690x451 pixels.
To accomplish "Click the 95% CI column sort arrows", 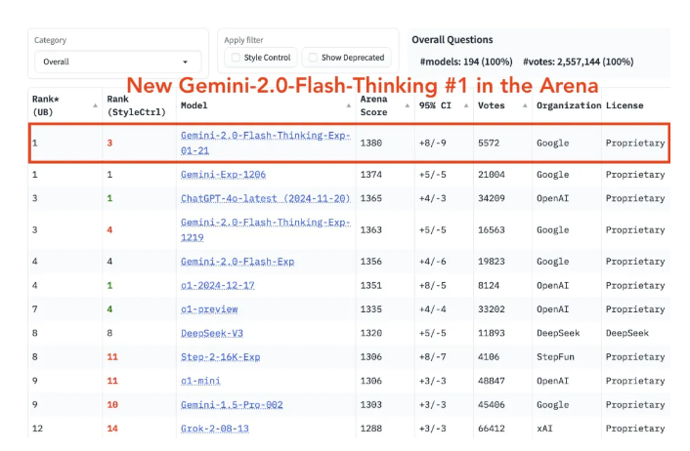I will [467, 104].
